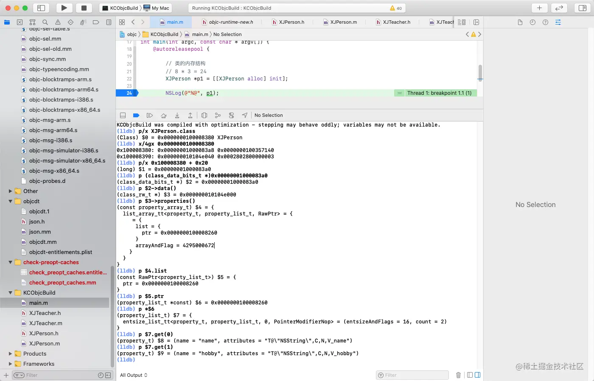The width and height of the screenshot is (594, 381).
Task: Open the related items grid menu
Action: pos(122,22)
